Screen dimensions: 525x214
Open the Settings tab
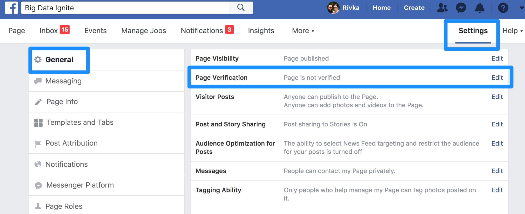pos(473,31)
